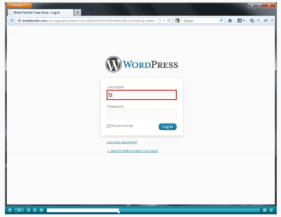Open the Google search engine selector
This screenshot has width=281, height=217.
[x=178, y=20]
